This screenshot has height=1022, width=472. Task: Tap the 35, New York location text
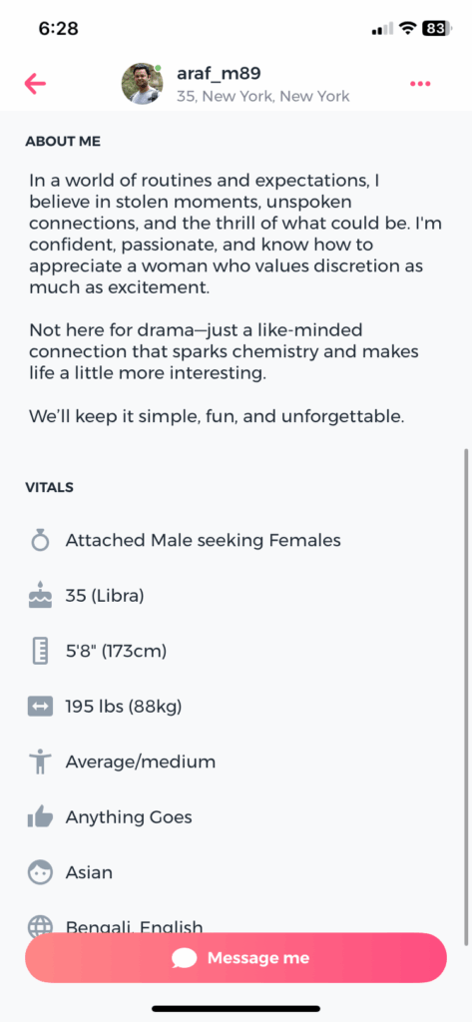pyautogui.click(x=262, y=97)
